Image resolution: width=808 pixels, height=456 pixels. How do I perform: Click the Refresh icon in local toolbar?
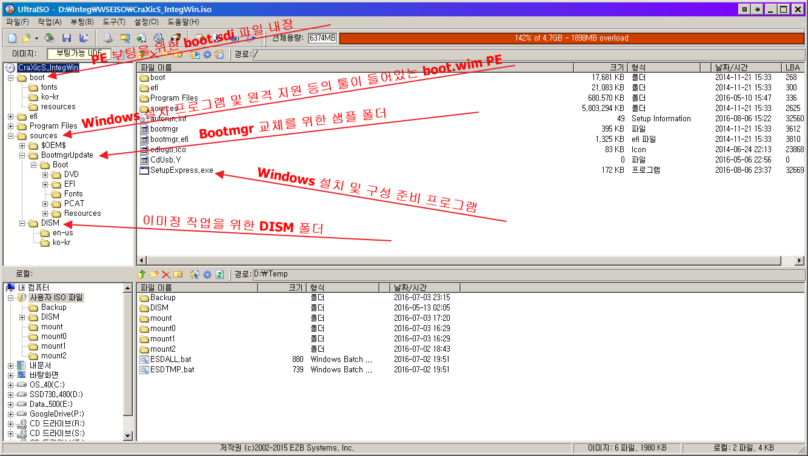[x=219, y=275]
